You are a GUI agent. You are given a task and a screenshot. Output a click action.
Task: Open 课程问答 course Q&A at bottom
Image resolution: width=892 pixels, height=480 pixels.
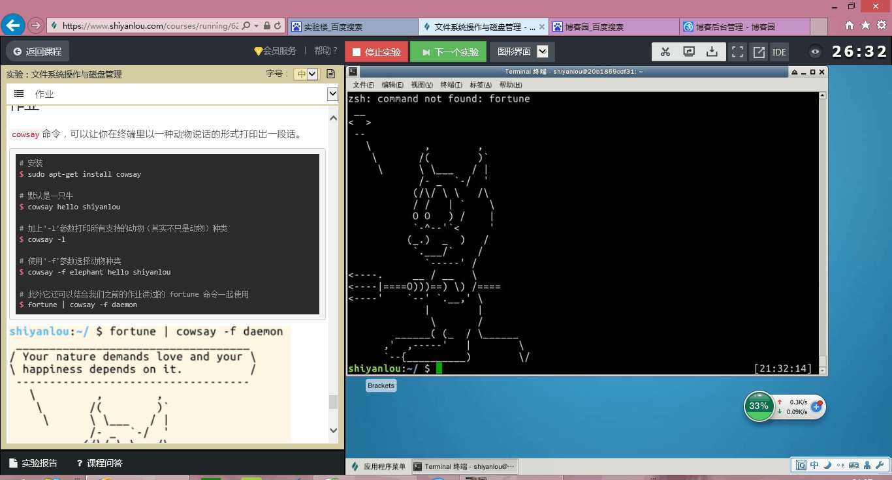[x=99, y=463]
